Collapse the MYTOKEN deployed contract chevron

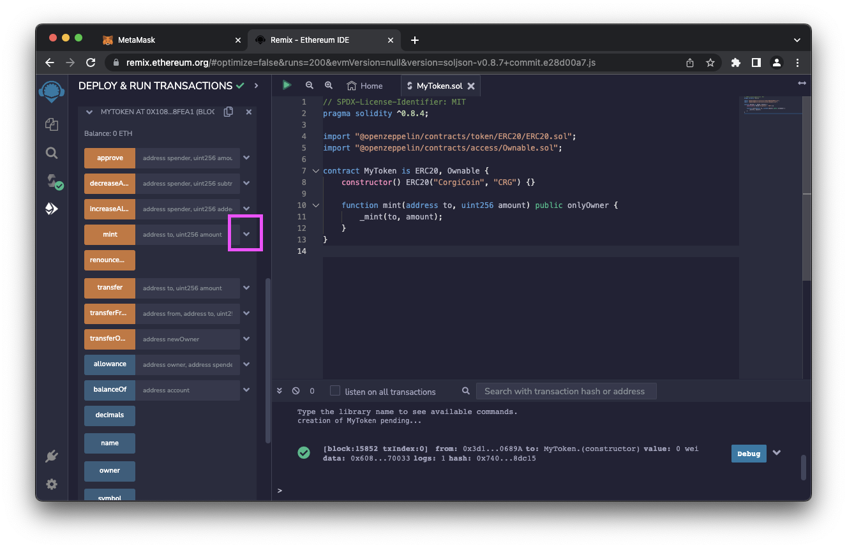click(x=89, y=112)
